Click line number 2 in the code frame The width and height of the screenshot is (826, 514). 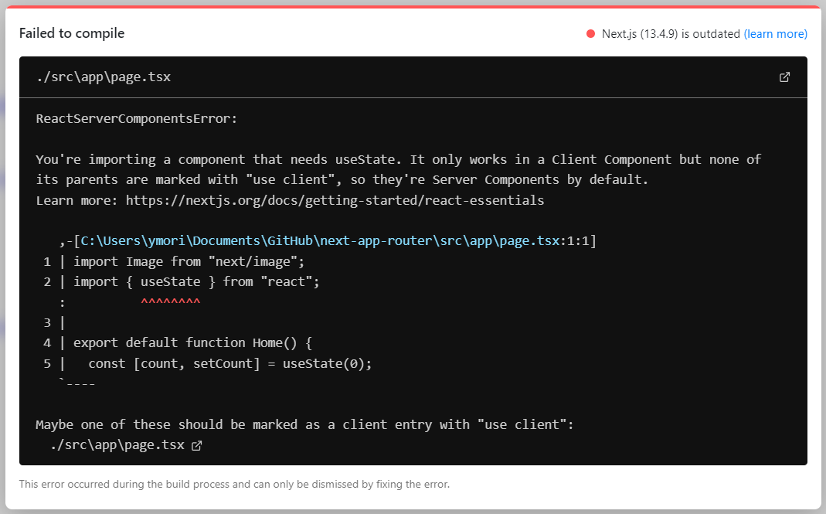46,281
